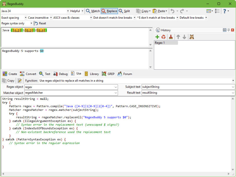
Task: Switch to the Convert tab
Action: click(28, 74)
